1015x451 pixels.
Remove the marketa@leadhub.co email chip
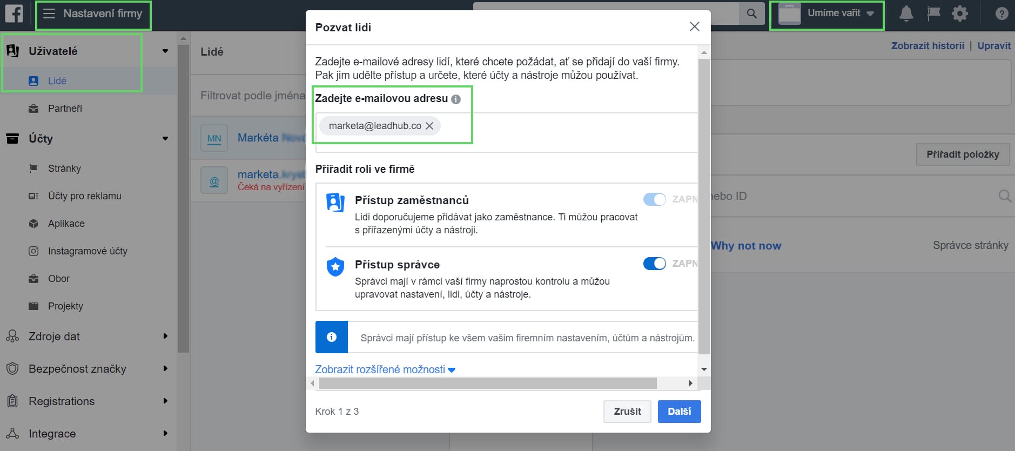tap(429, 126)
